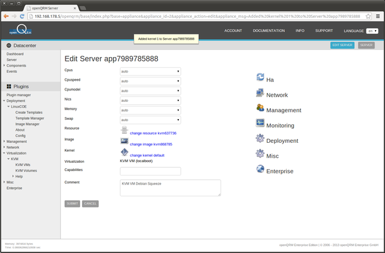This screenshot has height=253, width=385.
Task: Click the resource server icon
Action: (124, 130)
